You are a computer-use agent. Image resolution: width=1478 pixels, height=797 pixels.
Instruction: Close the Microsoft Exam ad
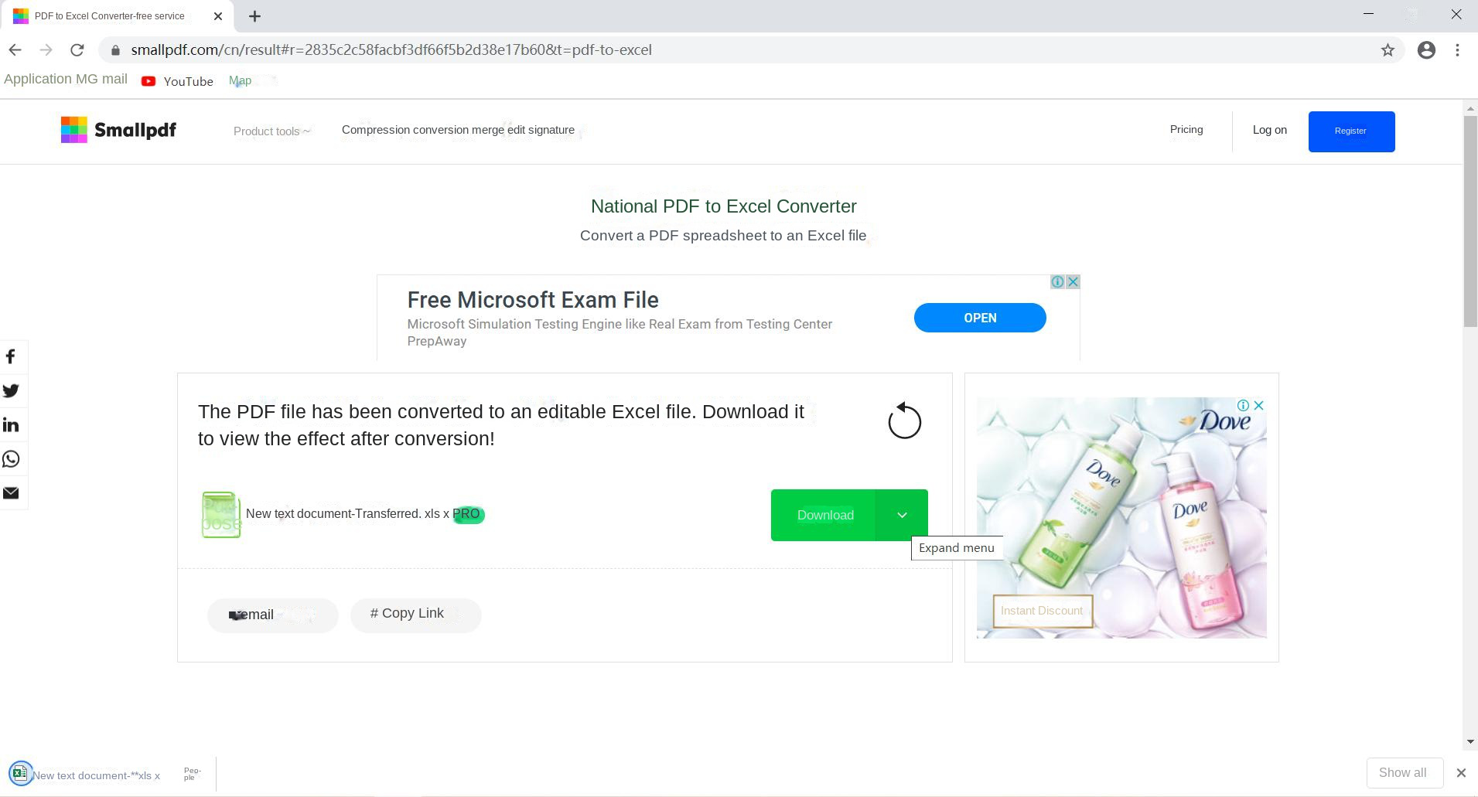(1073, 282)
